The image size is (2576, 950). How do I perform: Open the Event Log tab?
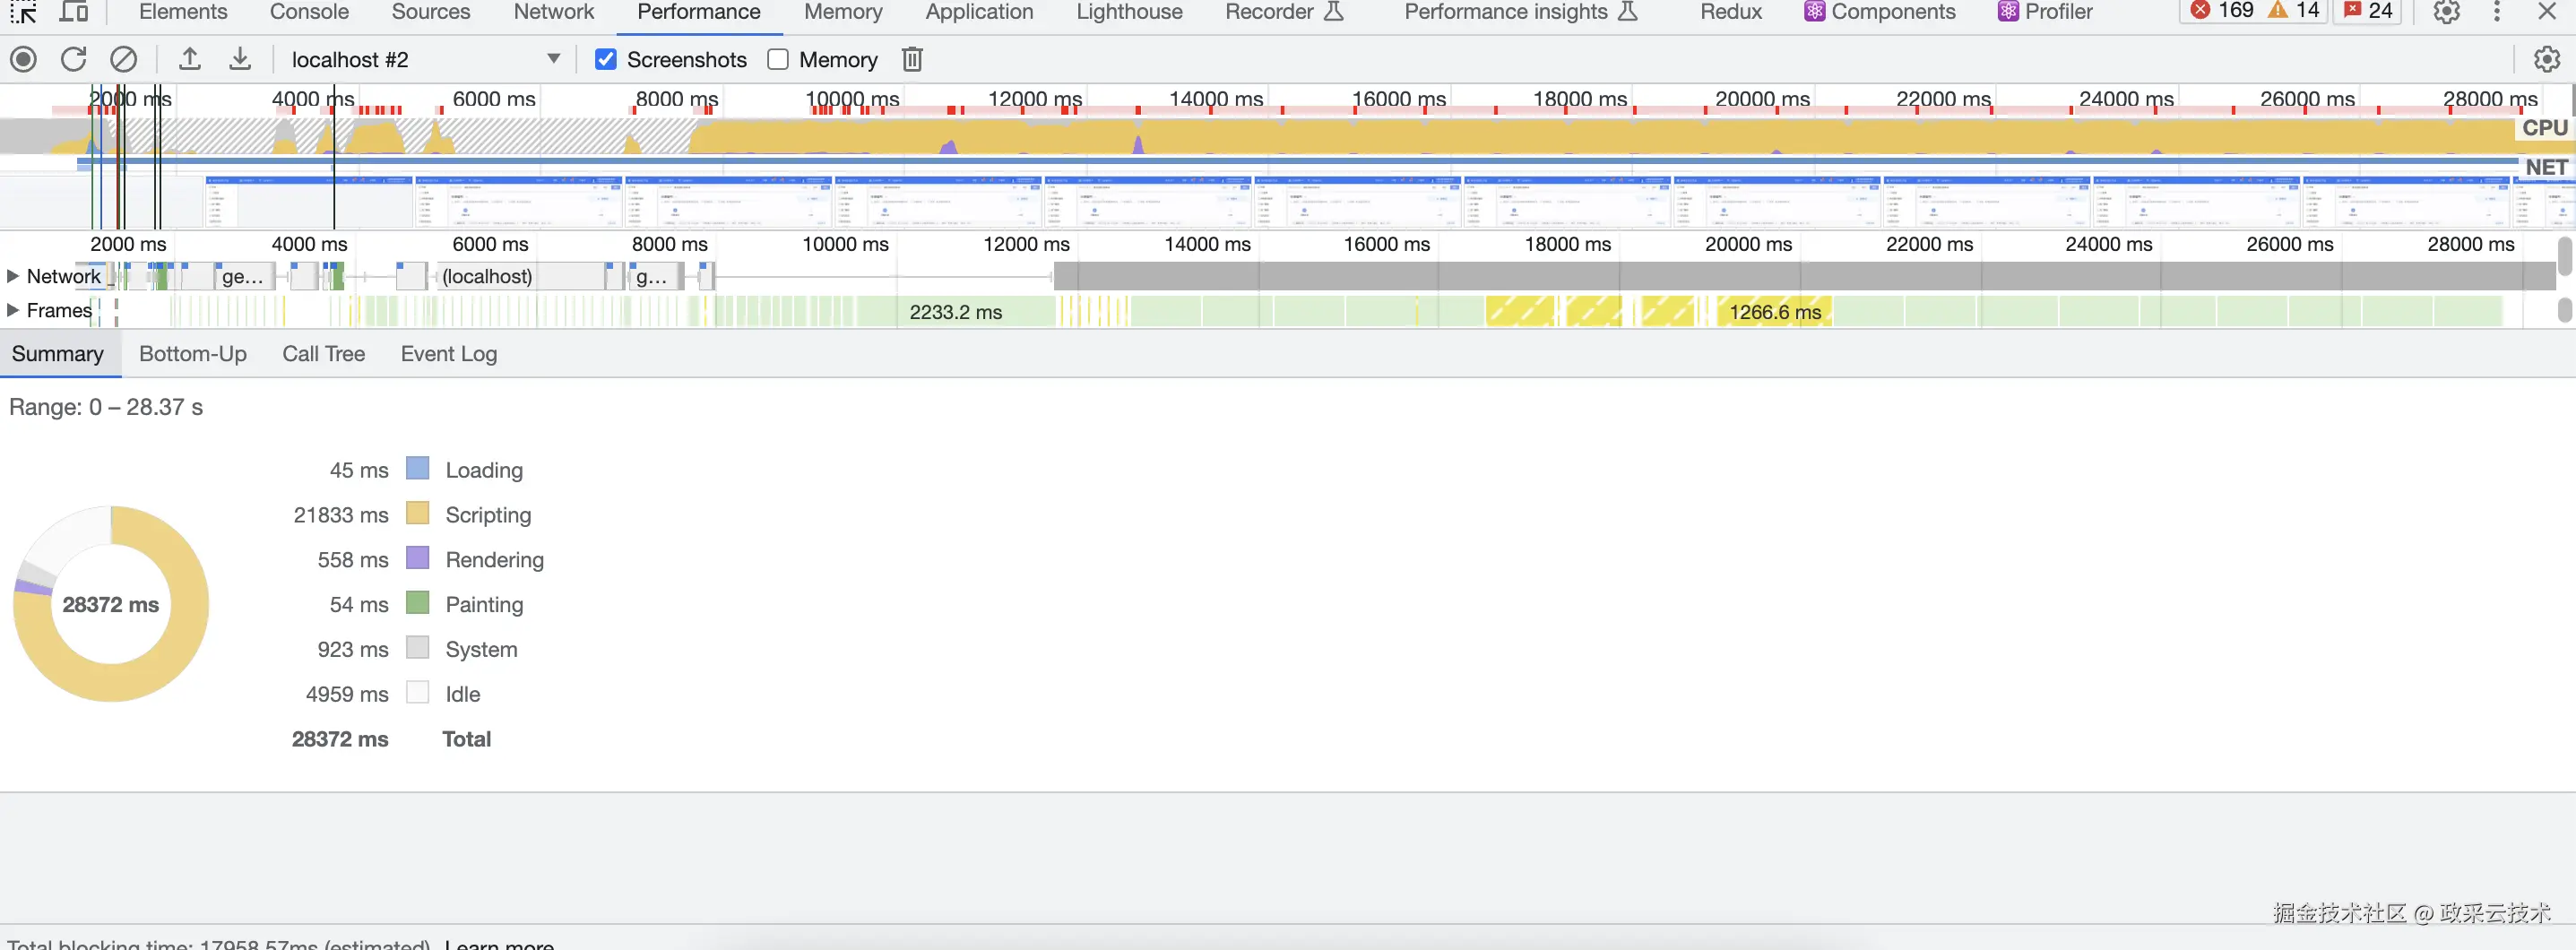coord(449,354)
